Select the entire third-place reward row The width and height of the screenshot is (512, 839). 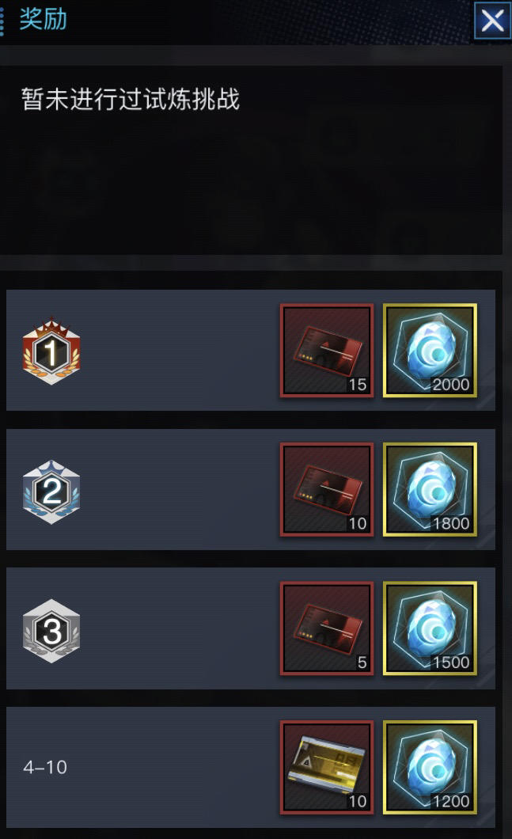[250, 628]
